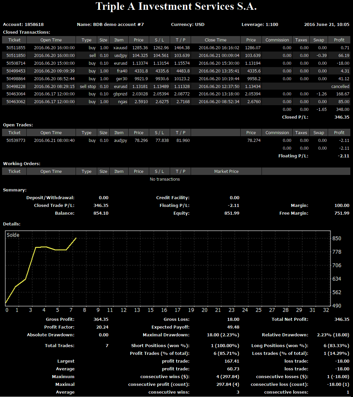Click the Solde label in the chart
353x397 pixels.
pos(13,235)
